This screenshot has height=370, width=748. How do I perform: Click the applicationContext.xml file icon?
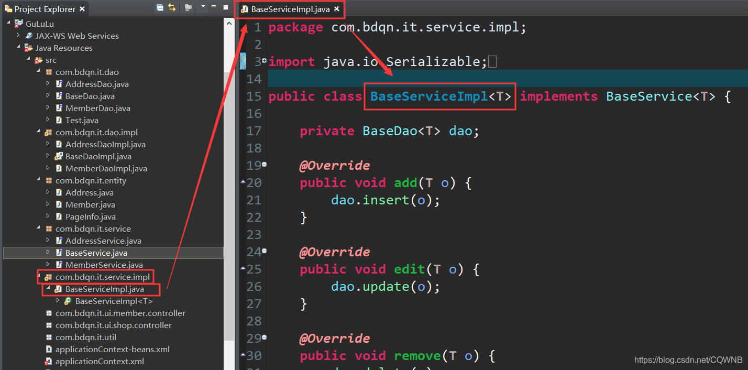pyautogui.click(x=49, y=361)
